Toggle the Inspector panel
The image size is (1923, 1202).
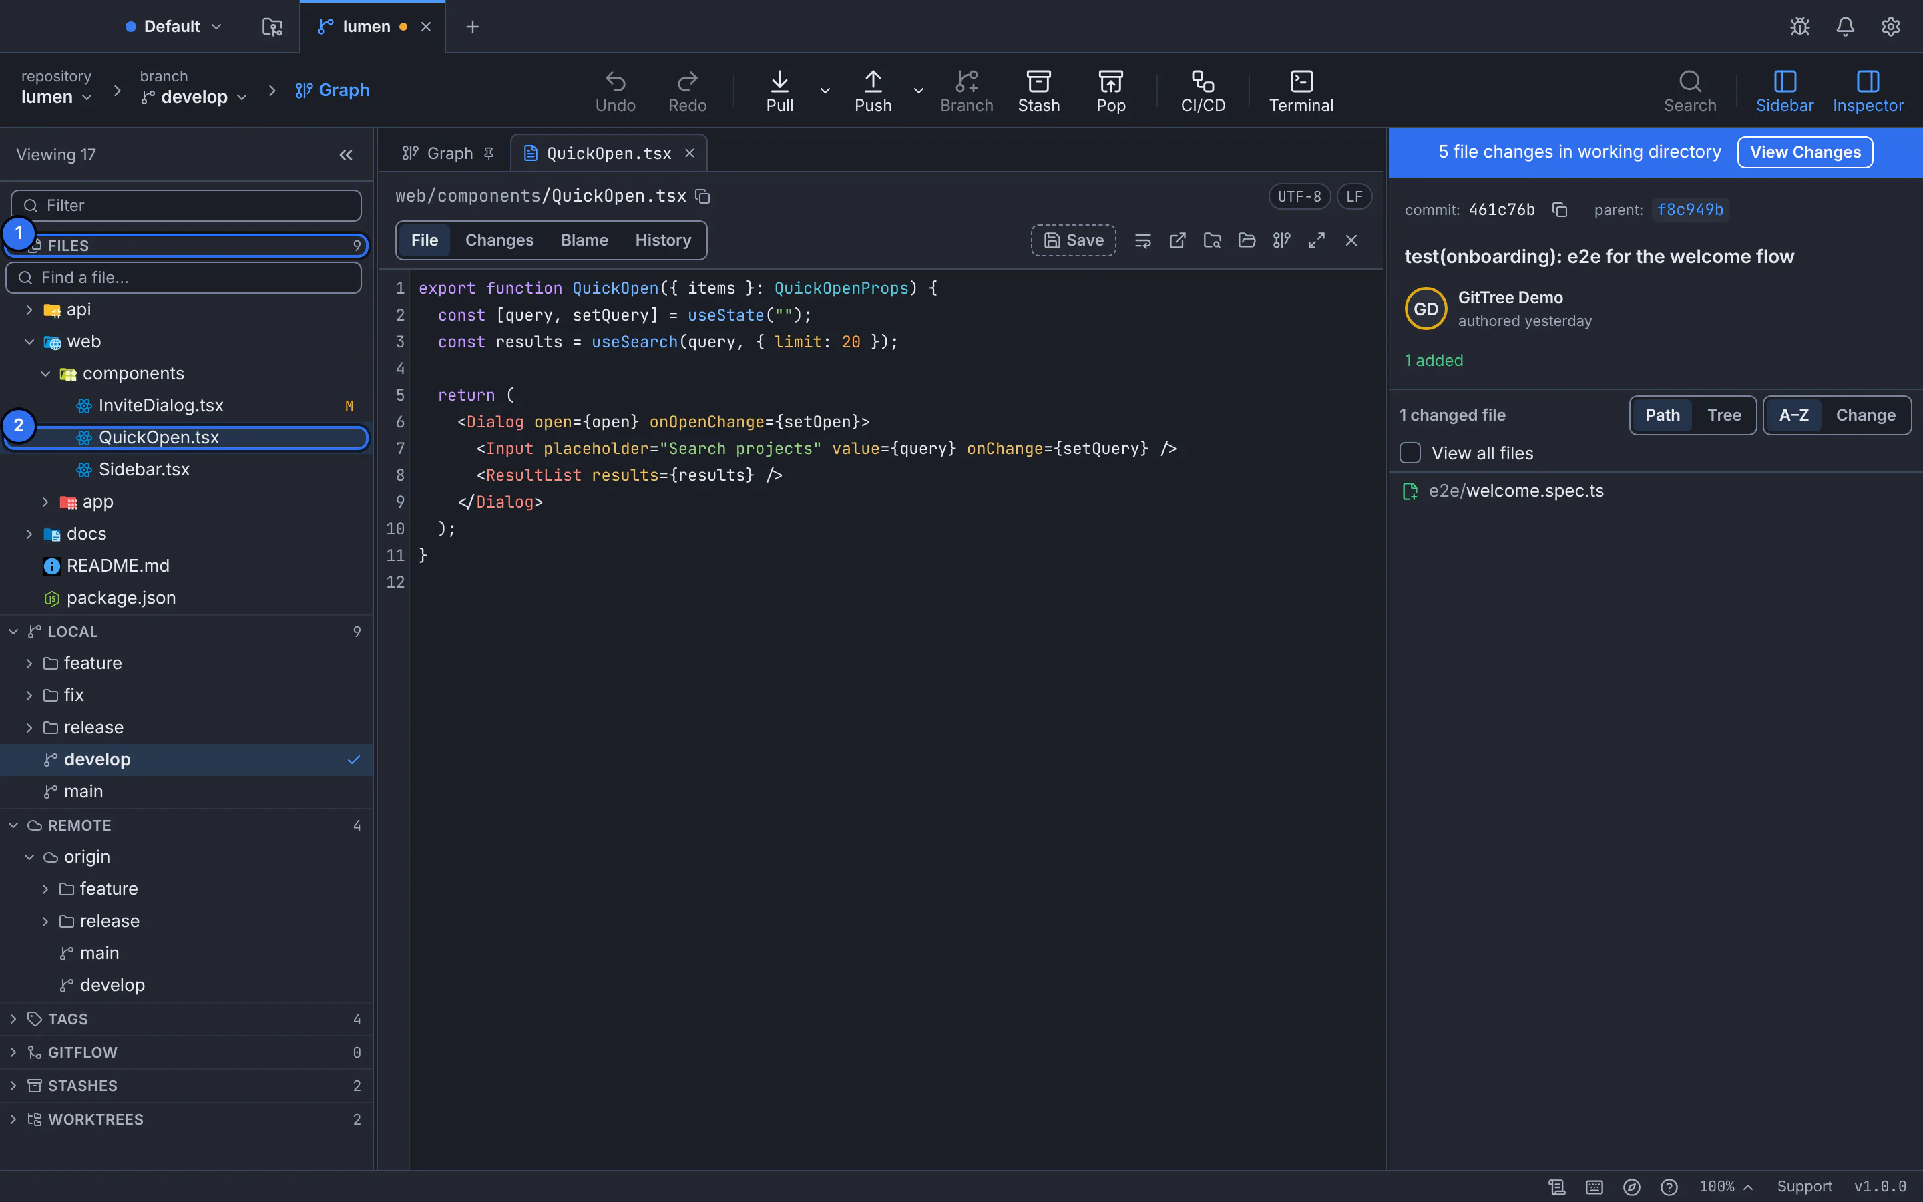tap(1868, 91)
